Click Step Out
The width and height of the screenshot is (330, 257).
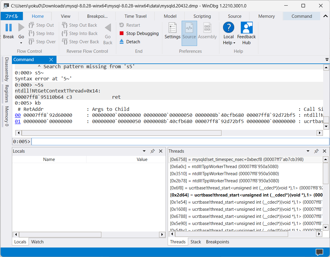coord(41,25)
